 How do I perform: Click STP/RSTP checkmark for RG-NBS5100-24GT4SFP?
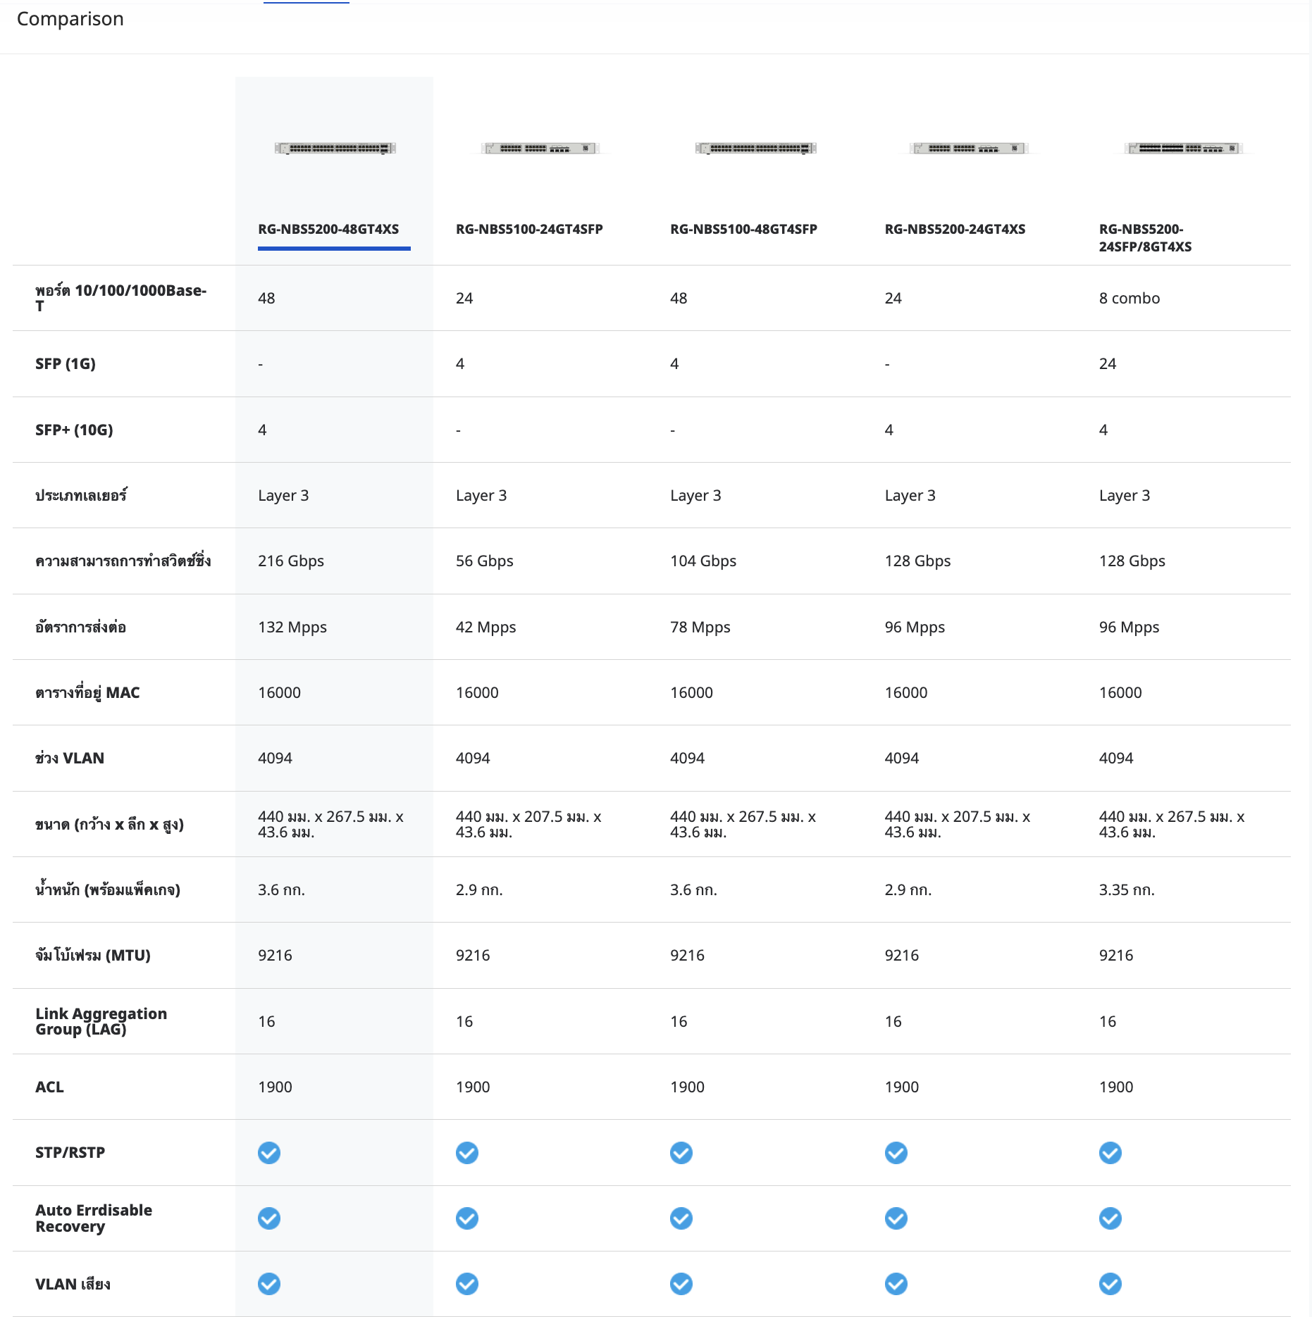(x=467, y=1153)
